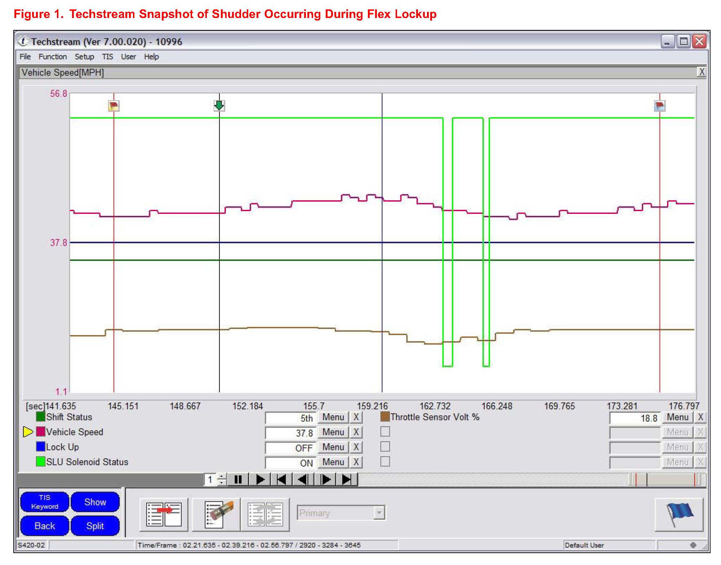This screenshot has width=721, height=565.
Task: Jump to the first frame button
Action: click(x=281, y=480)
